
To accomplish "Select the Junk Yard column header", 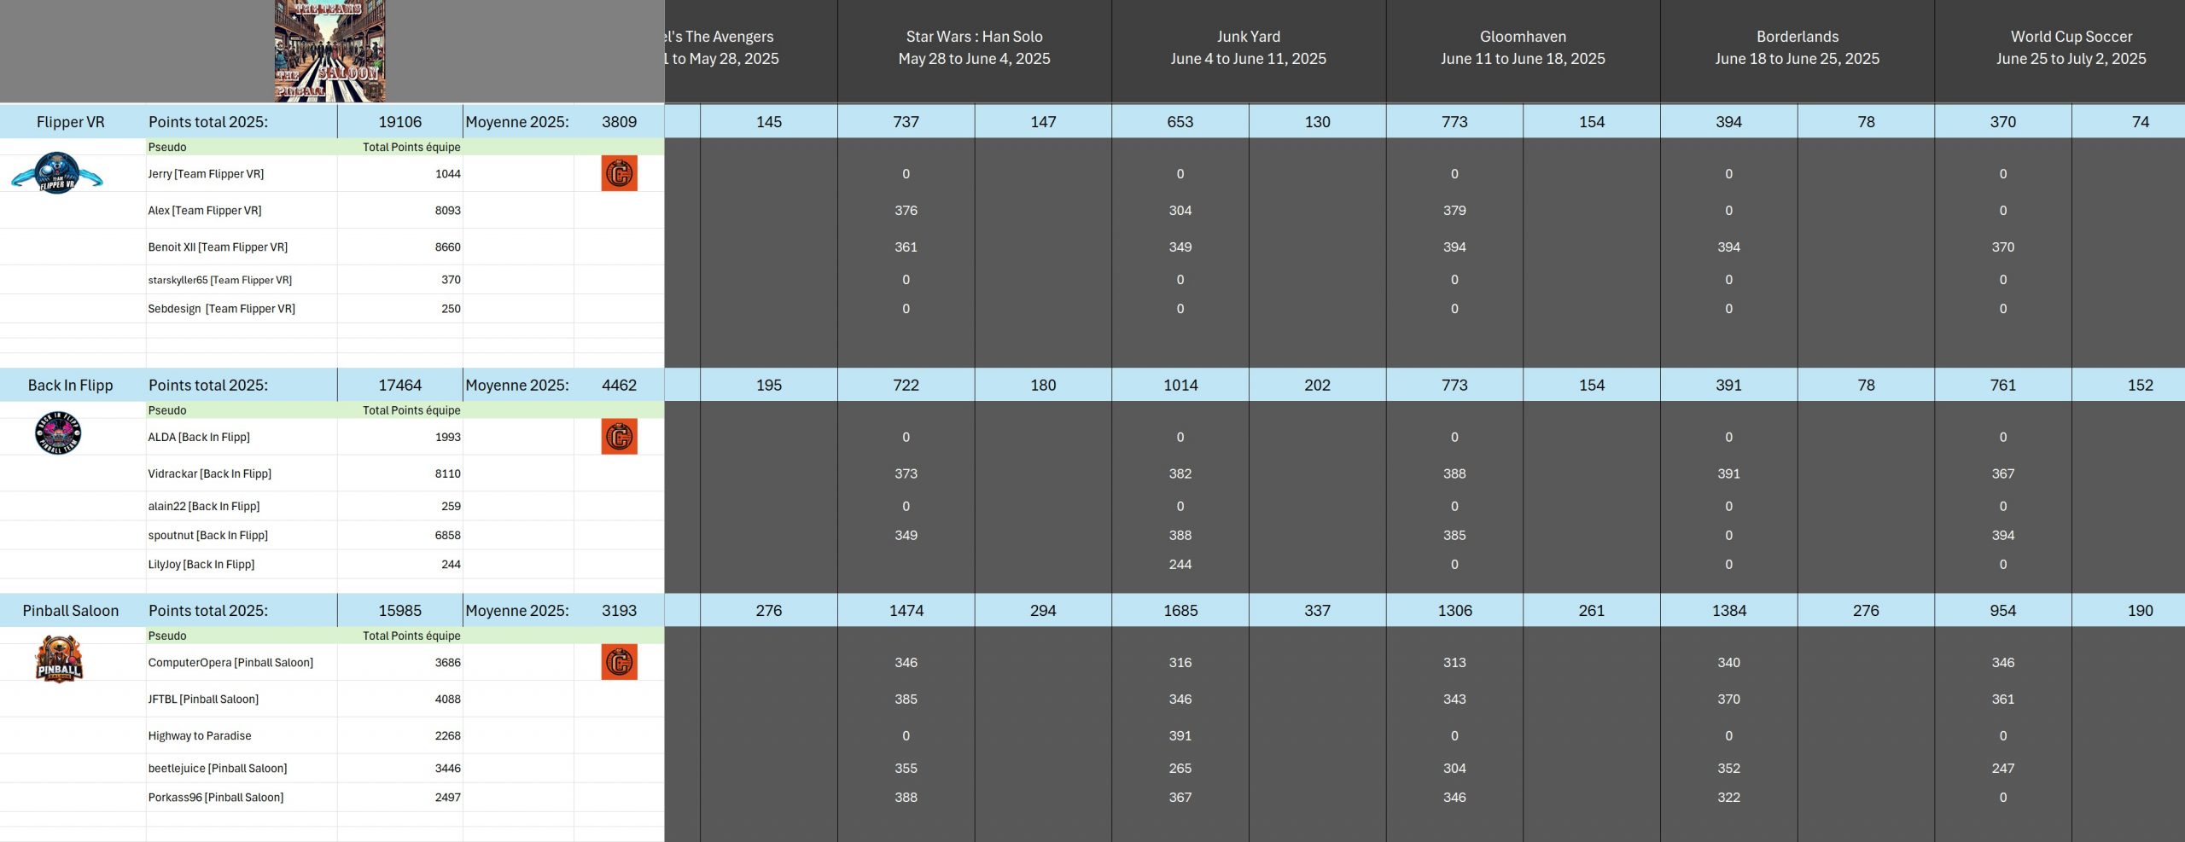I will (1248, 48).
